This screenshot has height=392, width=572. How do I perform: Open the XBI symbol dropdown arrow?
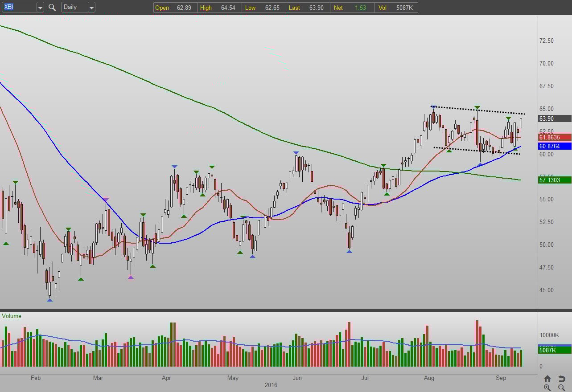tap(40, 8)
